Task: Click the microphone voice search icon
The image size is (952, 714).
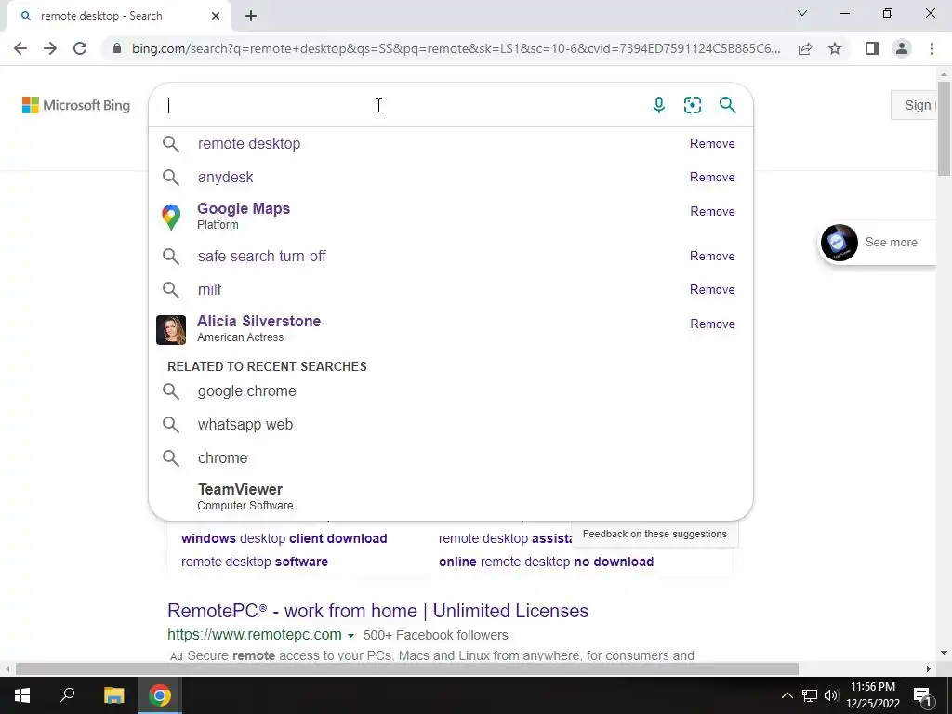Action: [658, 105]
